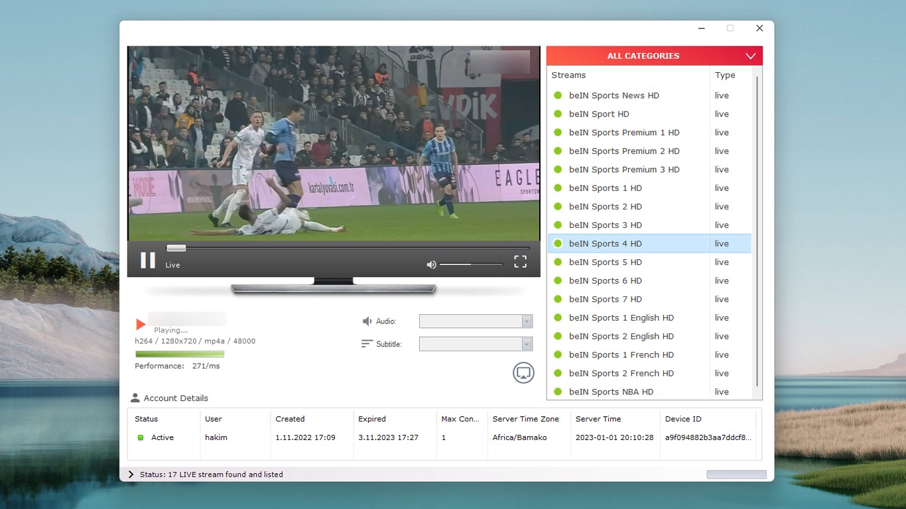
Task: Expand the status bar stream message
Action: point(131,474)
